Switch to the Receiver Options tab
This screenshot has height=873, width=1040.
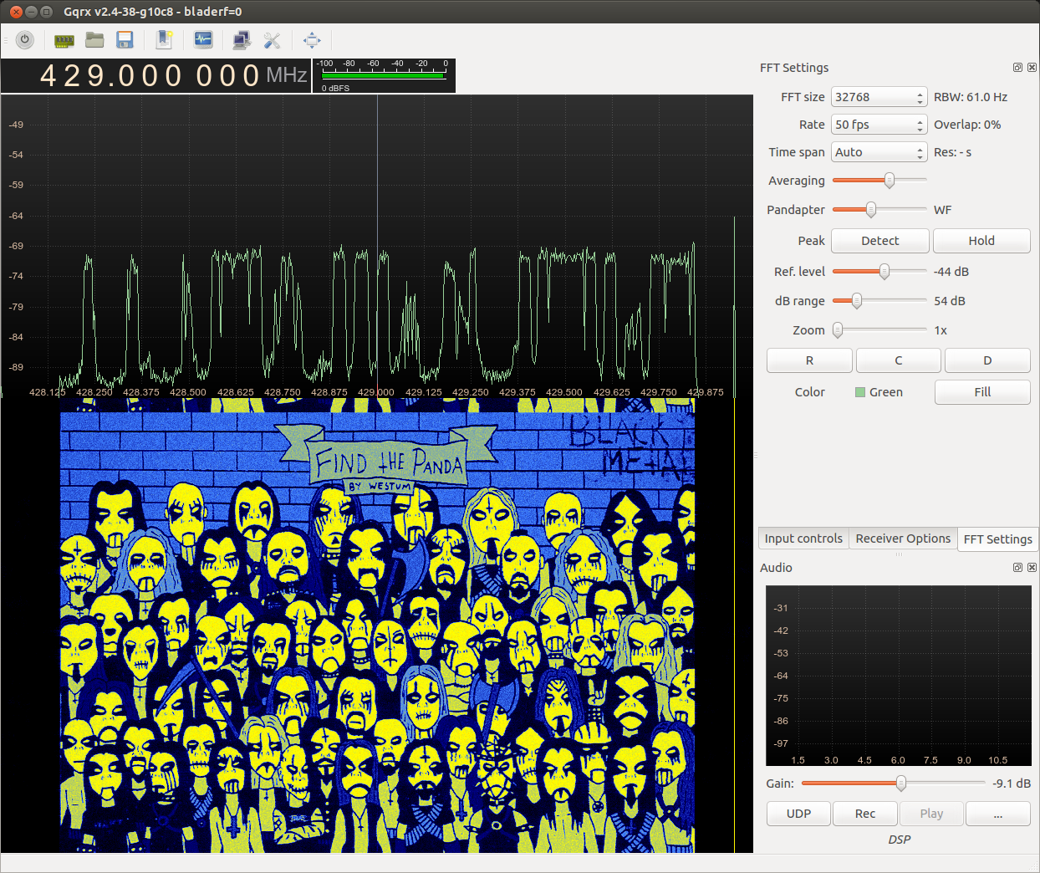click(x=902, y=539)
